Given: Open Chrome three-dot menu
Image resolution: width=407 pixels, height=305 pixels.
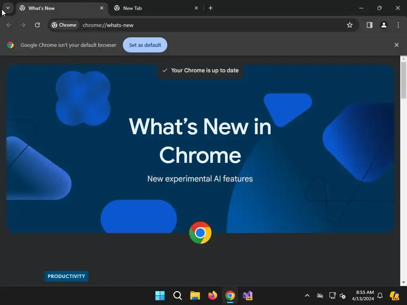Looking at the screenshot, I should [398, 25].
